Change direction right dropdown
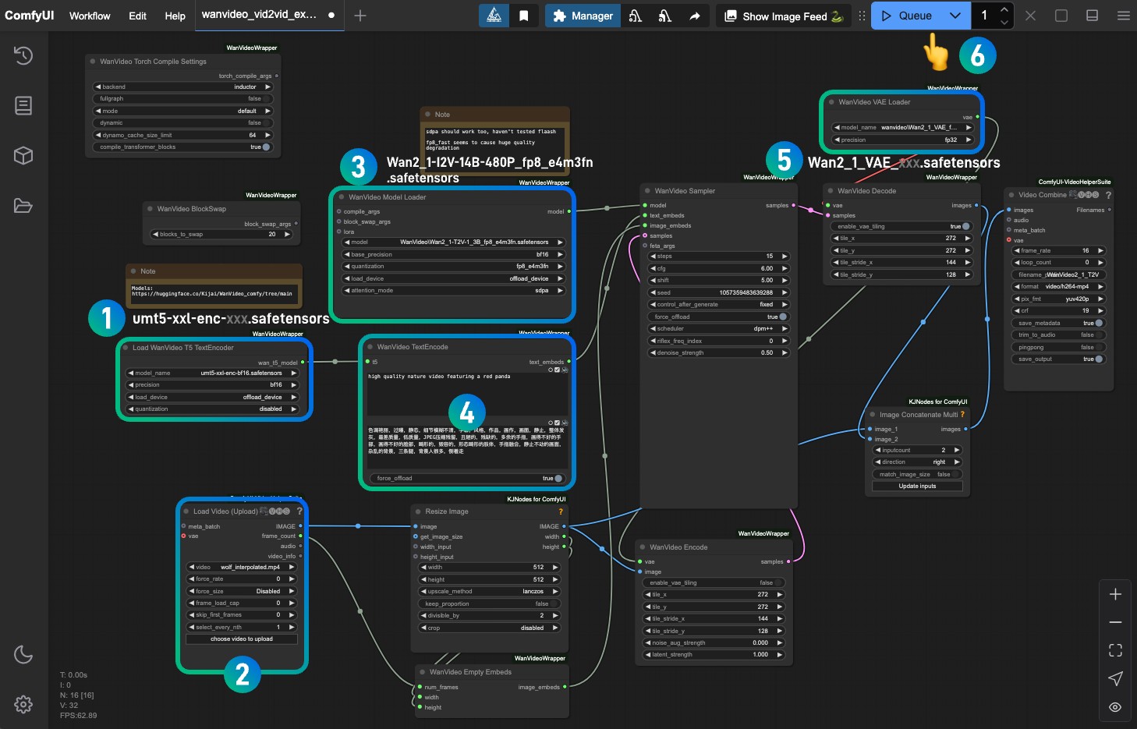 (917, 462)
